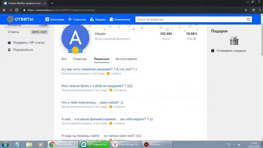Select the comment icon next to '3 ответа'
This screenshot has height=148, width=263.
pos(108,74)
